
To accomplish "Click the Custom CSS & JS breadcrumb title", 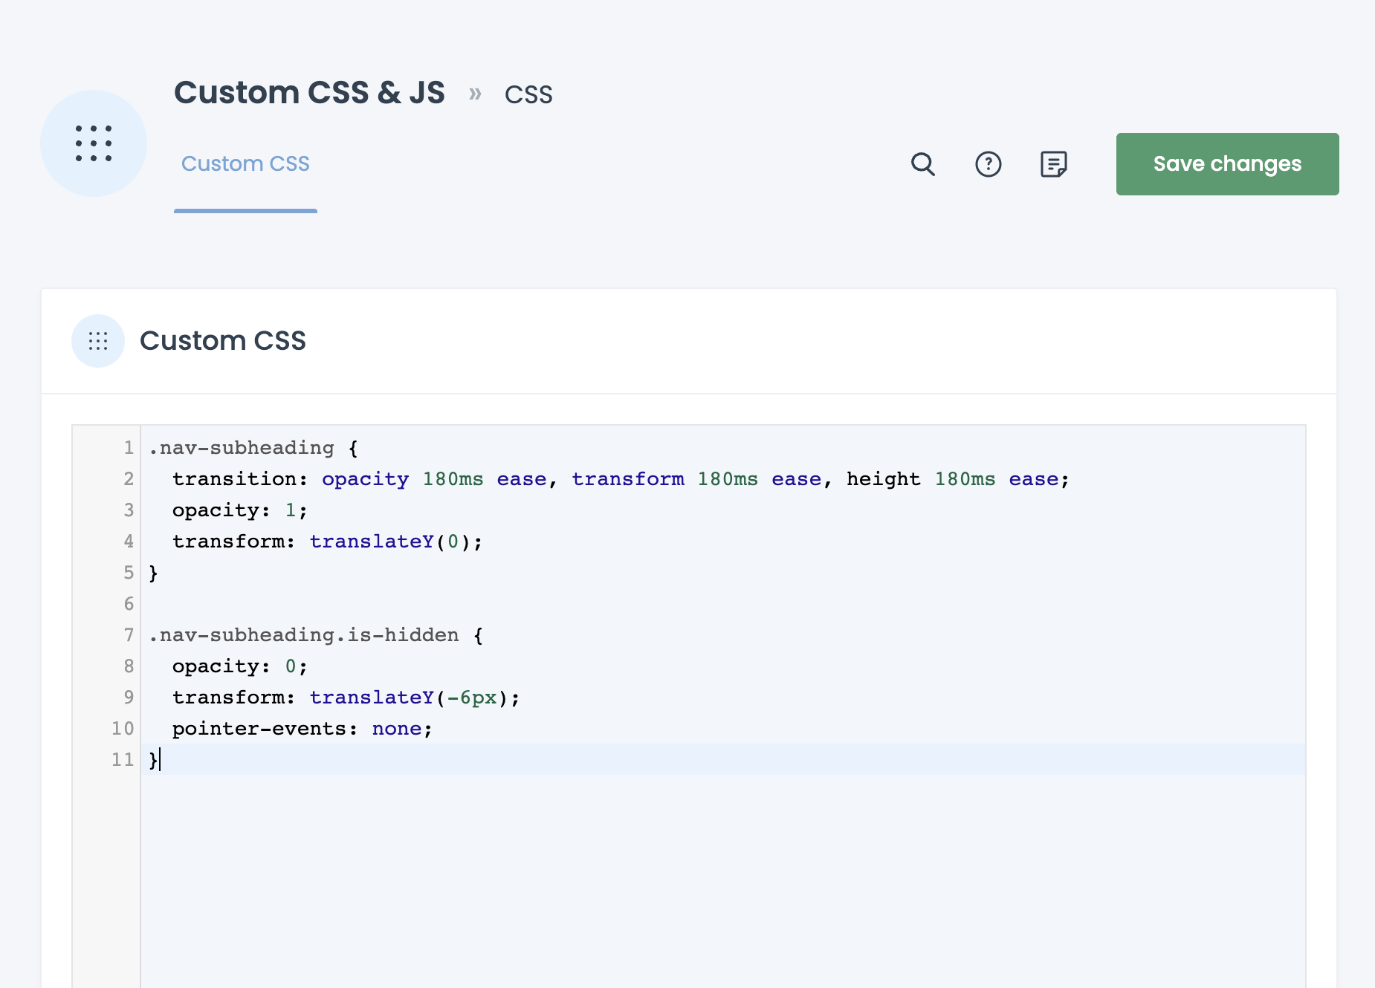I will (x=309, y=93).
